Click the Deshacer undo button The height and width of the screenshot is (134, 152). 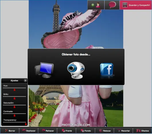(29, 131)
